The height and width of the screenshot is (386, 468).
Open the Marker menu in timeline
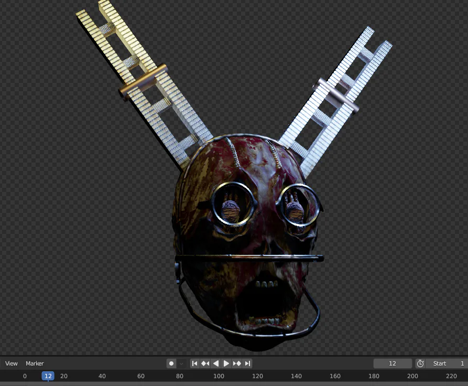[x=35, y=363]
